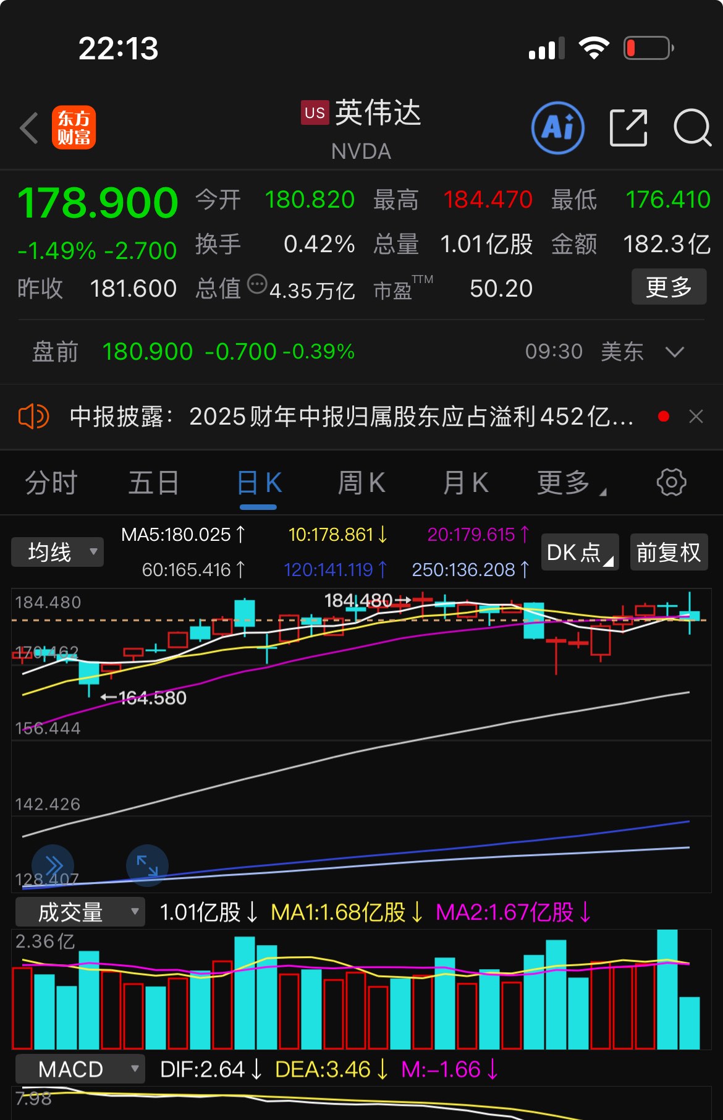The image size is (723, 1120).
Task: Tap the 金额 value 182.3亿
Action: tap(667, 244)
